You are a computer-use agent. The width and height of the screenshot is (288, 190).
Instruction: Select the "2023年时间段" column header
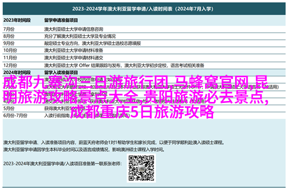(17, 20)
